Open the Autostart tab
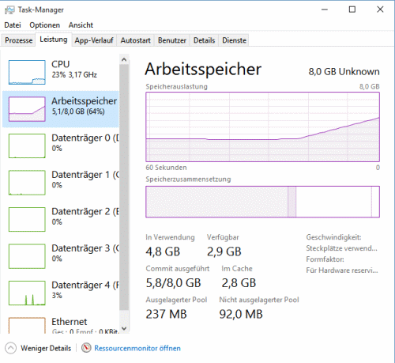The height and width of the screenshot is (363, 395). (x=135, y=40)
